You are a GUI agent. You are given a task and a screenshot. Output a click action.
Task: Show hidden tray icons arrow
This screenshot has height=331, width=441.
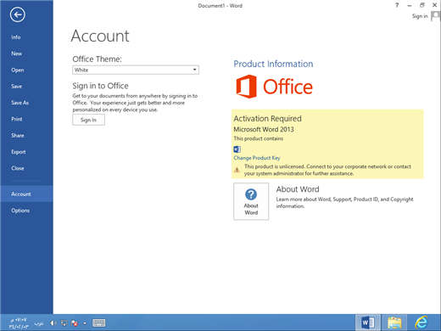85,323
